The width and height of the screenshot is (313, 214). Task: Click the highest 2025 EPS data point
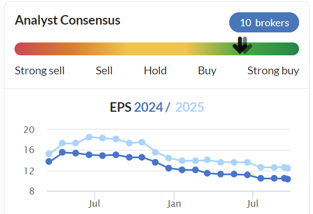click(89, 137)
